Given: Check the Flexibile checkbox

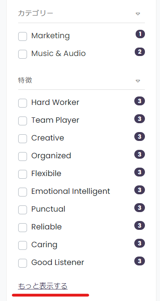Looking at the screenshot, I should coord(23,174).
